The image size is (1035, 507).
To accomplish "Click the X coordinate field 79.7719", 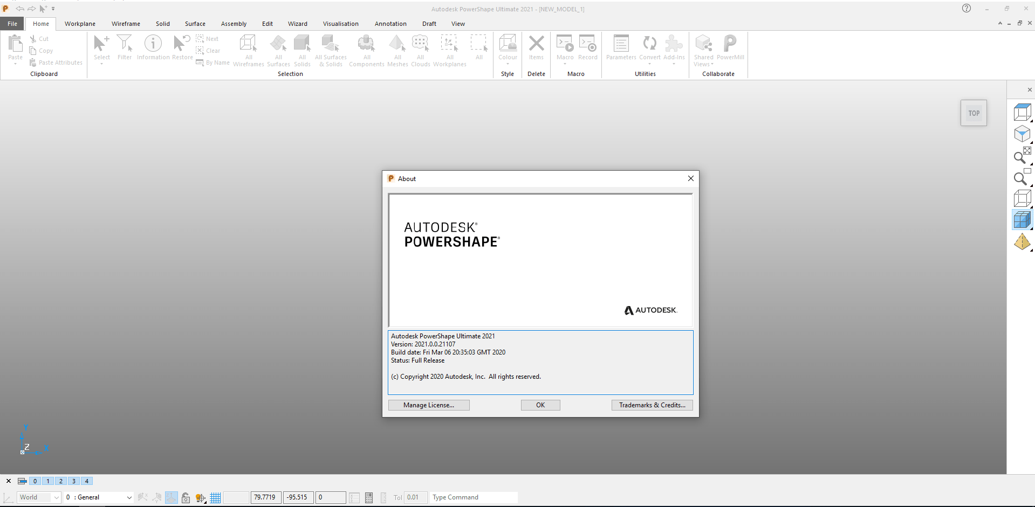I will (x=266, y=497).
